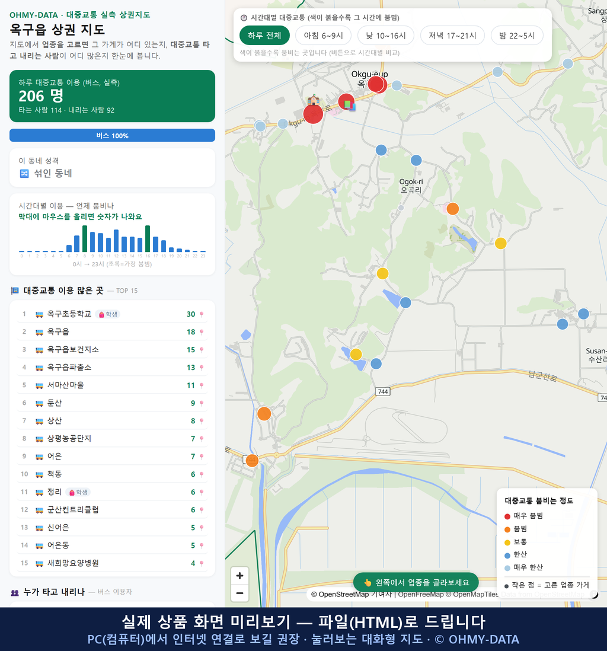The image size is (607, 651).
Task: Choose the 저녁 17~21시 time filter
Action: [x=452, y=36]
